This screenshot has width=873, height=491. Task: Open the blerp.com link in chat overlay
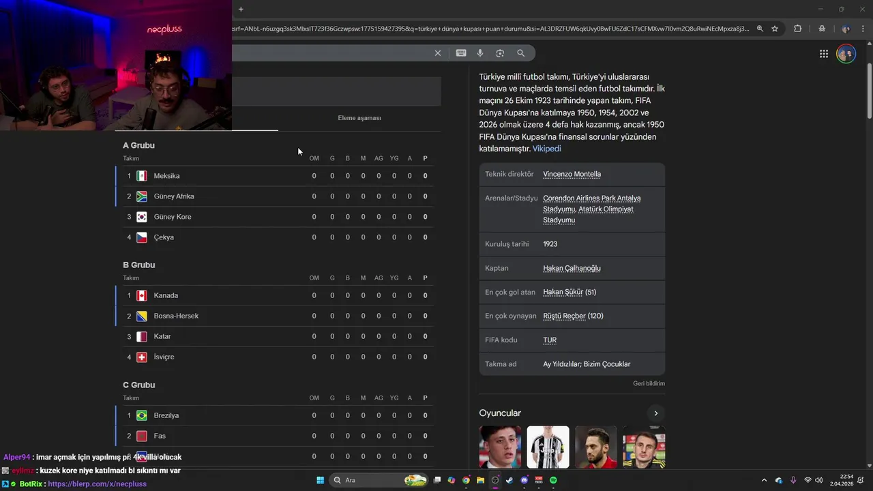(x=97, y=483)
